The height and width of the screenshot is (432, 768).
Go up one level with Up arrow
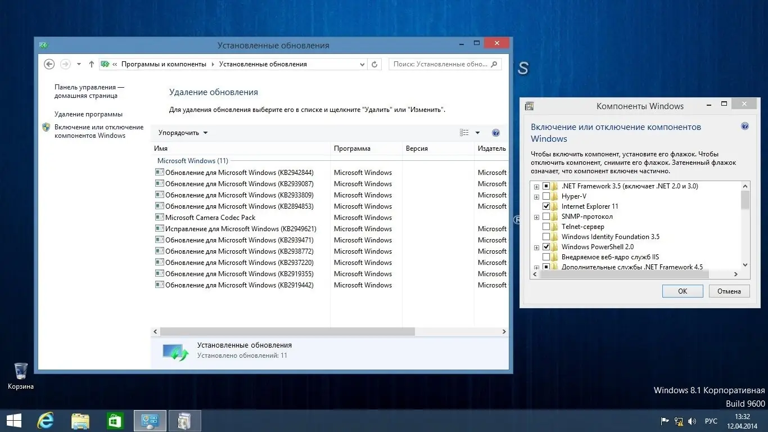click(x=92, y=64)
